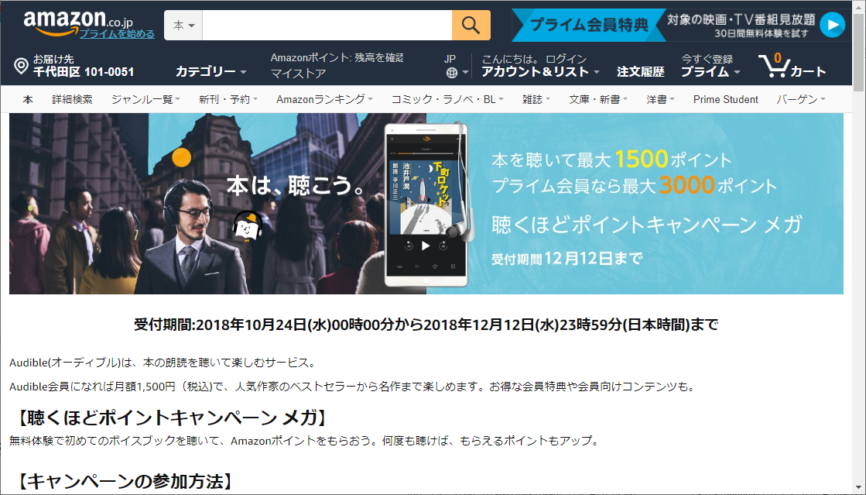Click the blue play circle in the Prime banner
The image size is (866, 495).
pos(833,24)
